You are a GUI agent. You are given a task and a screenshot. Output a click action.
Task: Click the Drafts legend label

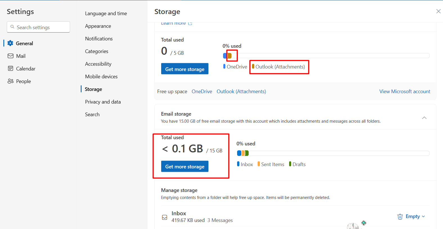[299, 164]
